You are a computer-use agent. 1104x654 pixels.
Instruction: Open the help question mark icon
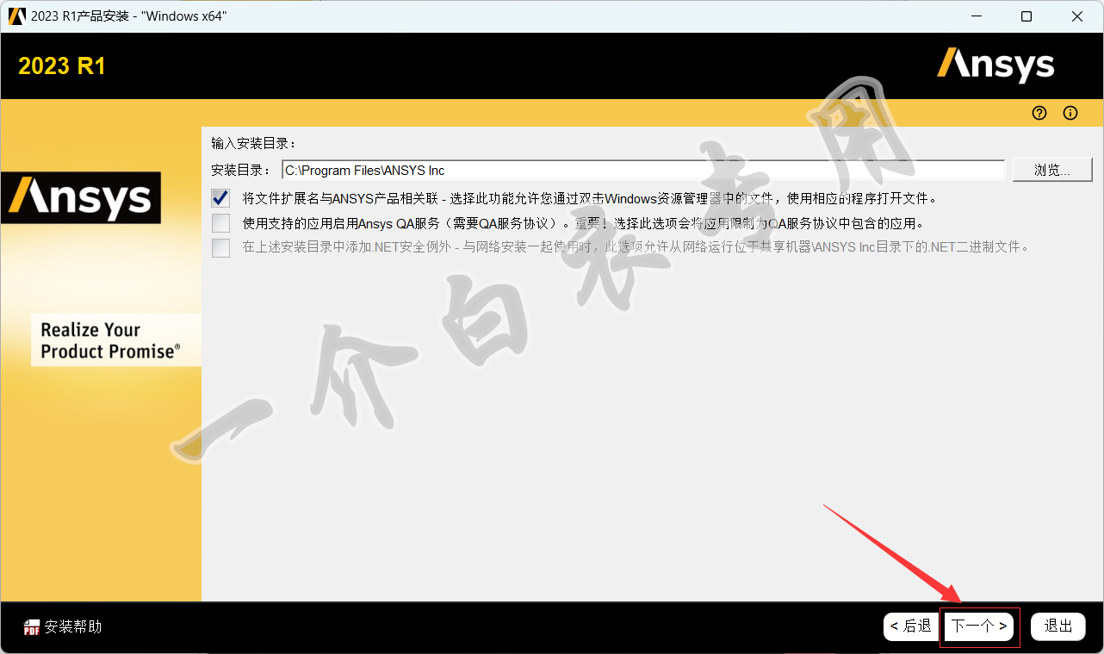point(1039,113)
